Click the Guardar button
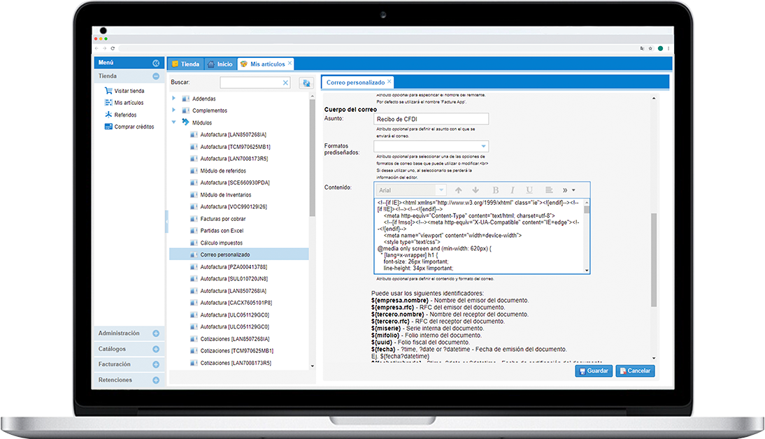Image resolution: width=765 pixels, height=439 pixels. 592,371
